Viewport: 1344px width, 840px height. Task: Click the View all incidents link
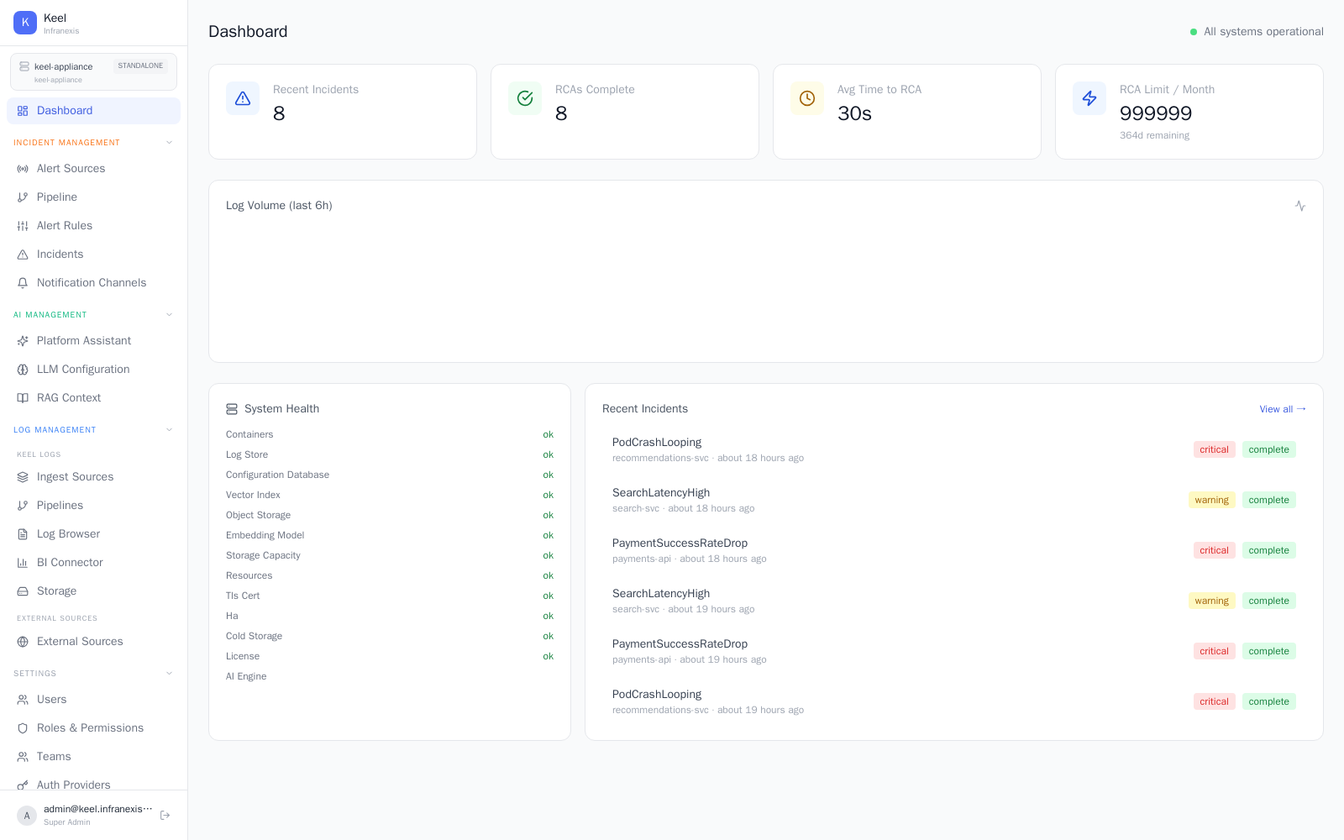(1283, 409)
